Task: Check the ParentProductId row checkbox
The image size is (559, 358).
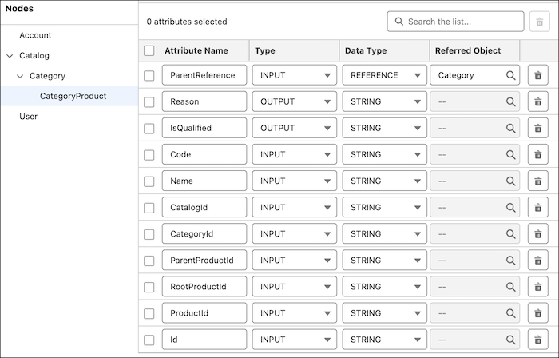Action: 149,261
